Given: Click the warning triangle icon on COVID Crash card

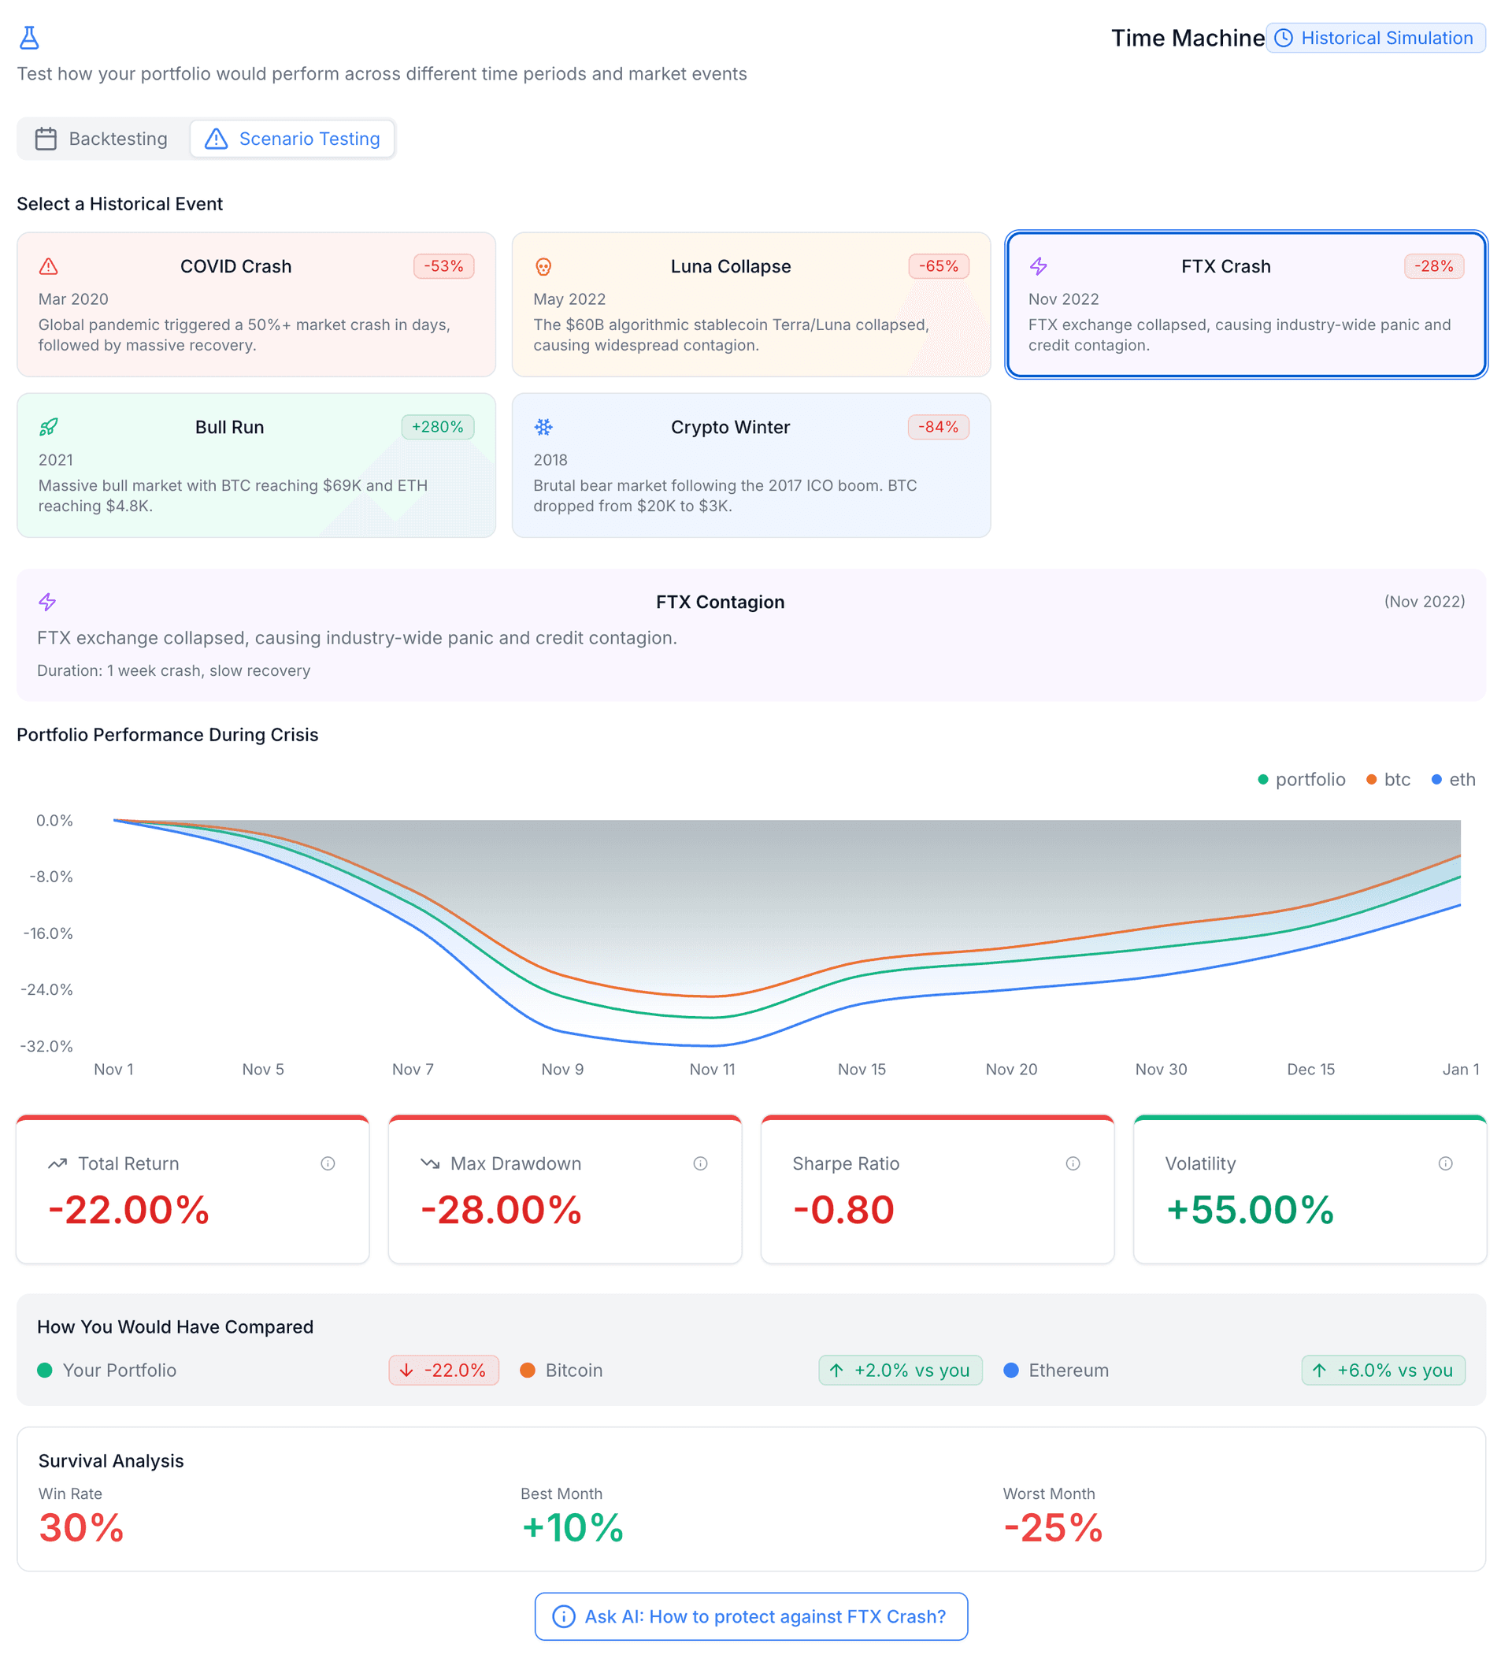Looking at the screenshot, I should (49, 266).
